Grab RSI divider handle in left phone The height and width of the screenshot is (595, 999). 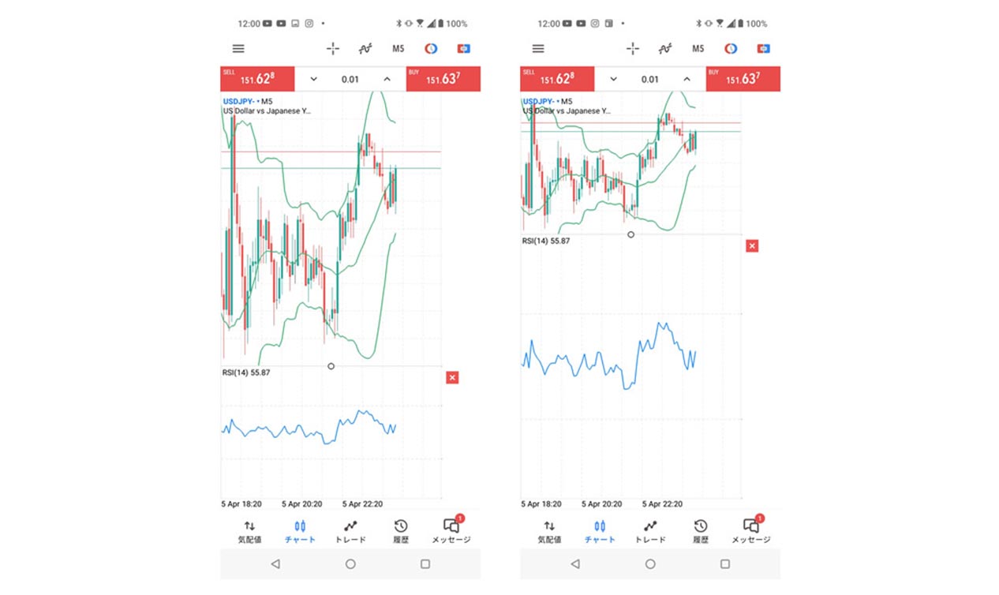point(331,366)
